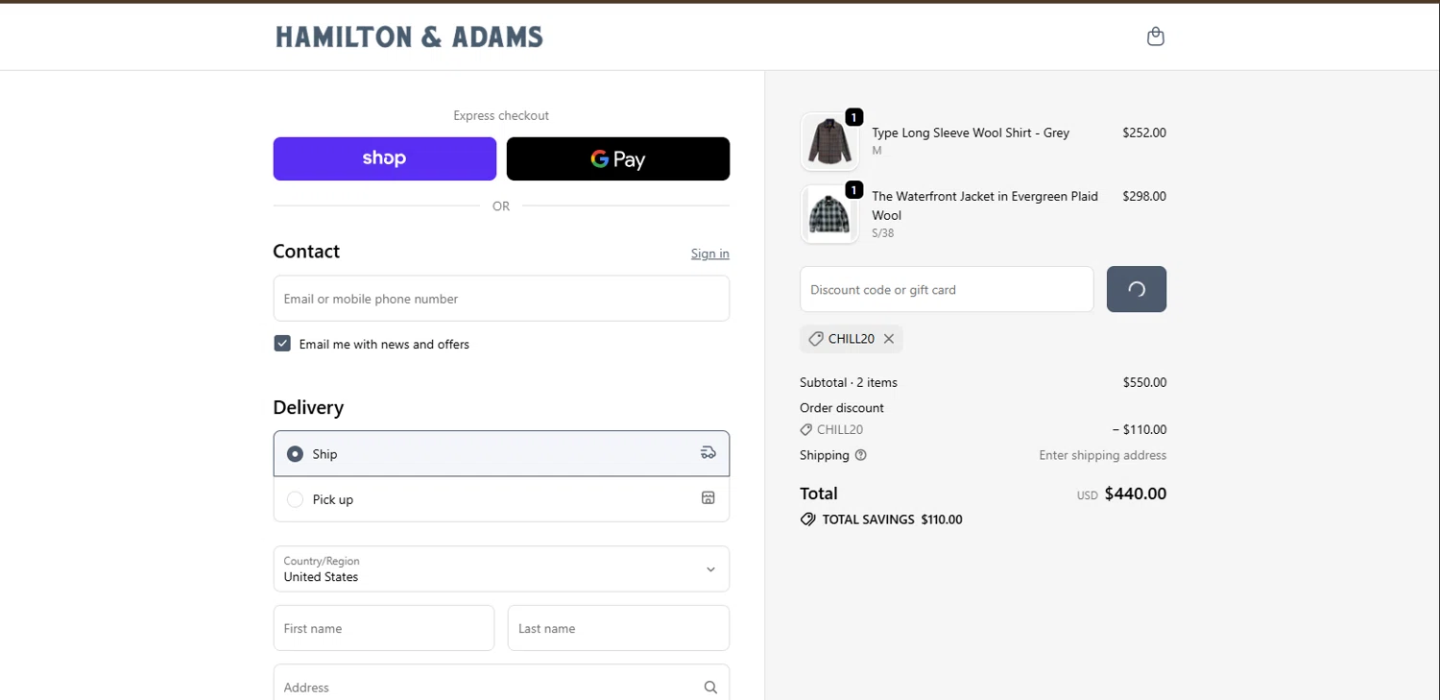This screenshot has width=1440, height=700.
Task: Click the TOTAL SAVINGS $110.00 text
Action: [x=893, y=519]
